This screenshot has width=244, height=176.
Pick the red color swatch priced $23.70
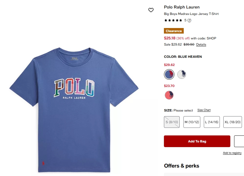tap(169, 95)
